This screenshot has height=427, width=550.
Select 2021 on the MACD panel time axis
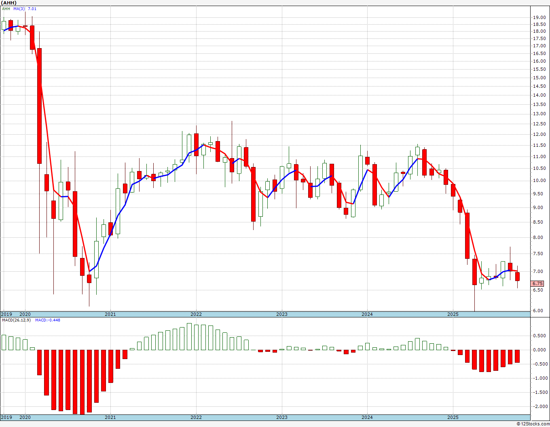(x=110, y=417)
